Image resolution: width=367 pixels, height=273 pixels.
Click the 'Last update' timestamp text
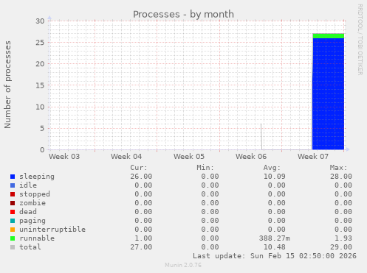click(x=275, y=256)
